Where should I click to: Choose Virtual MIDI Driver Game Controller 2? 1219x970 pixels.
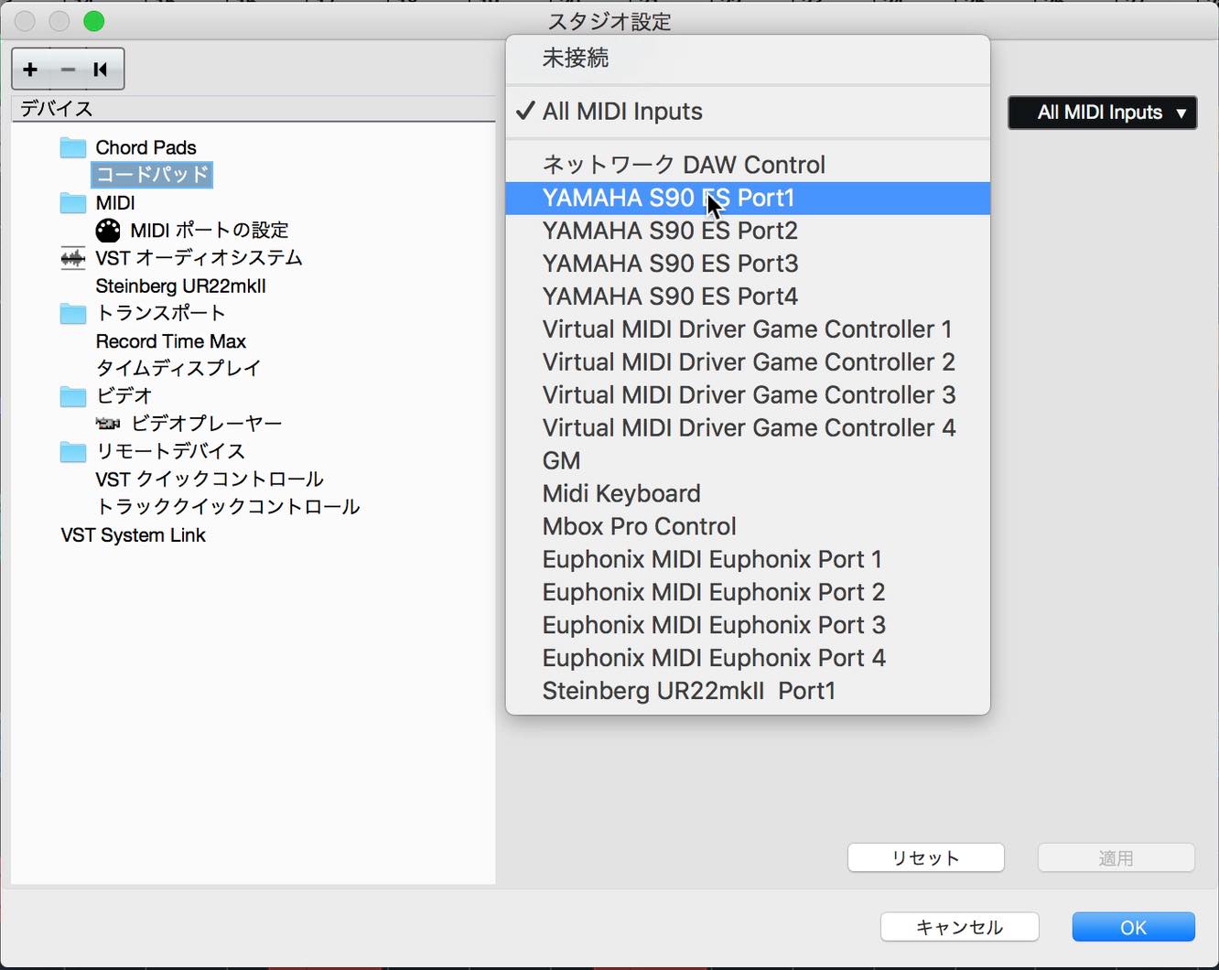point(748,362)
